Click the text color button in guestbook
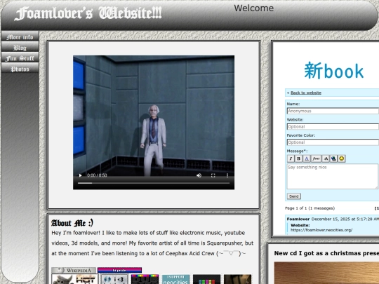This screenshot has height=284, width=379. click(306, 158)
